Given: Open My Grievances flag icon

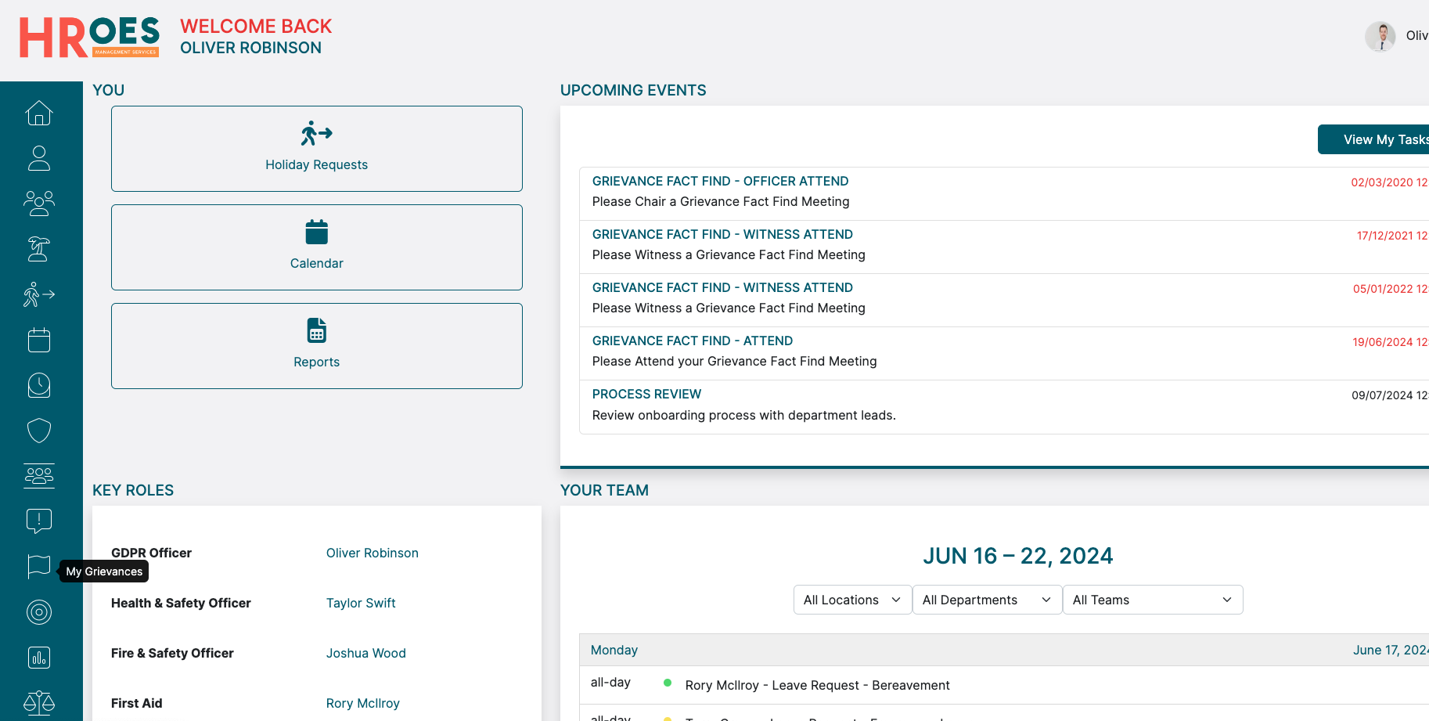Looking at the screenshot, I should 39,566.
